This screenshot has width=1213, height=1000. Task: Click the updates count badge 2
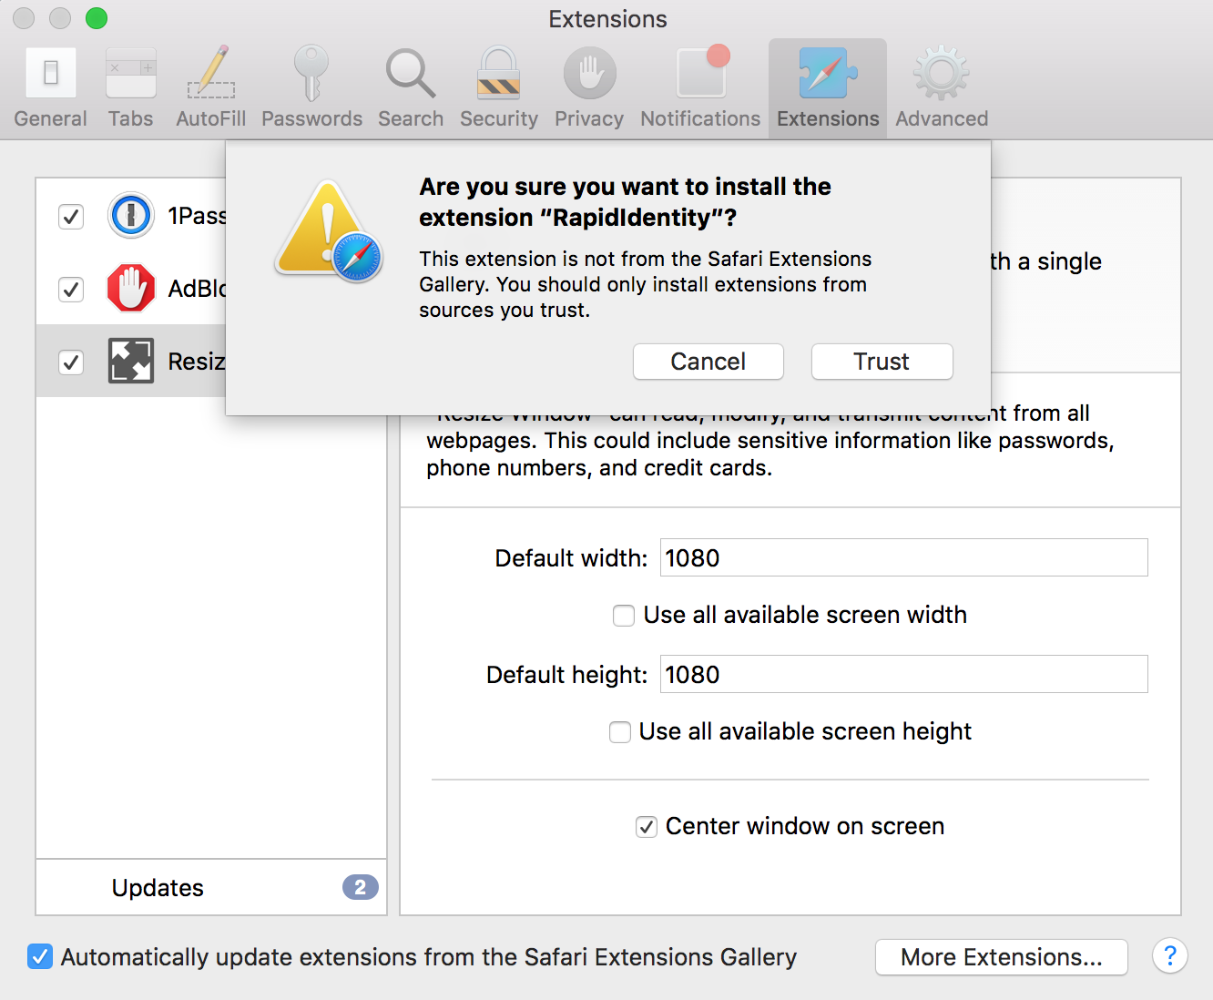coord(361,887)
